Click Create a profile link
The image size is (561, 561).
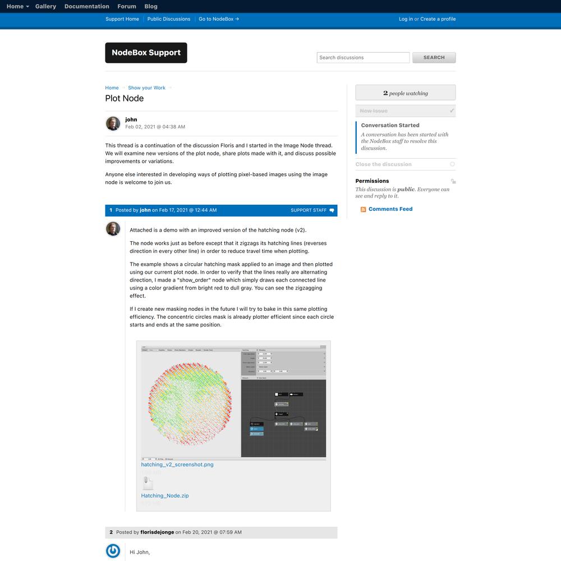point(438,19)
